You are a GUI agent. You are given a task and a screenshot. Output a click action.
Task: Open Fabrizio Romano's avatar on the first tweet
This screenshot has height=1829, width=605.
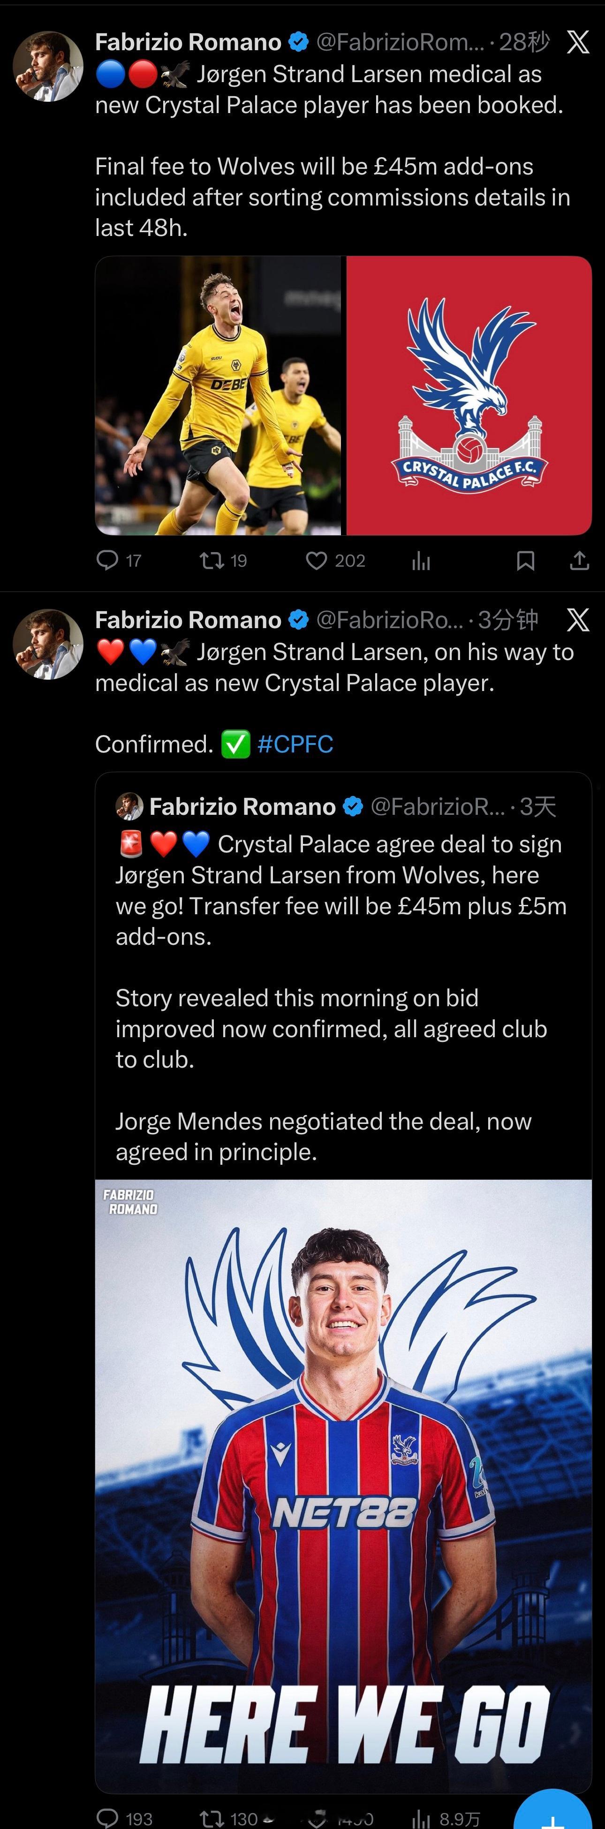coord(48,66)
